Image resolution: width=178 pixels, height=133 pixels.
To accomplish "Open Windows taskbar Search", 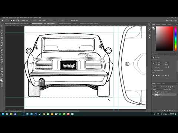I will coord(7,114).
